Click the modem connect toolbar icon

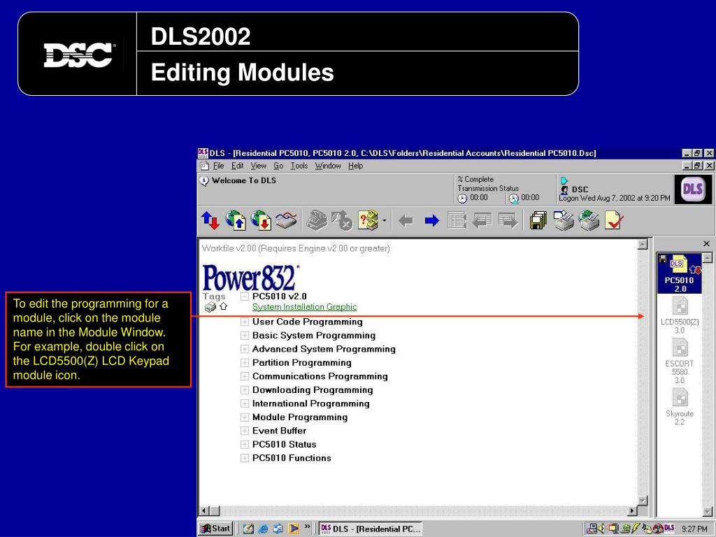[286, 220]
